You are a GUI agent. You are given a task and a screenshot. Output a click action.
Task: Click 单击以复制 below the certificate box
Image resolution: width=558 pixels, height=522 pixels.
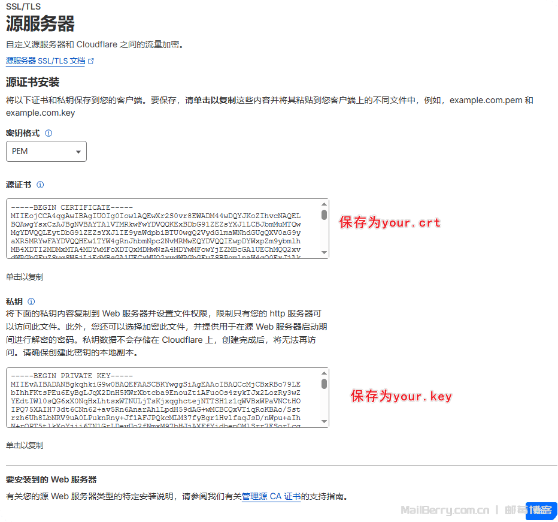[x=25, y=277]
